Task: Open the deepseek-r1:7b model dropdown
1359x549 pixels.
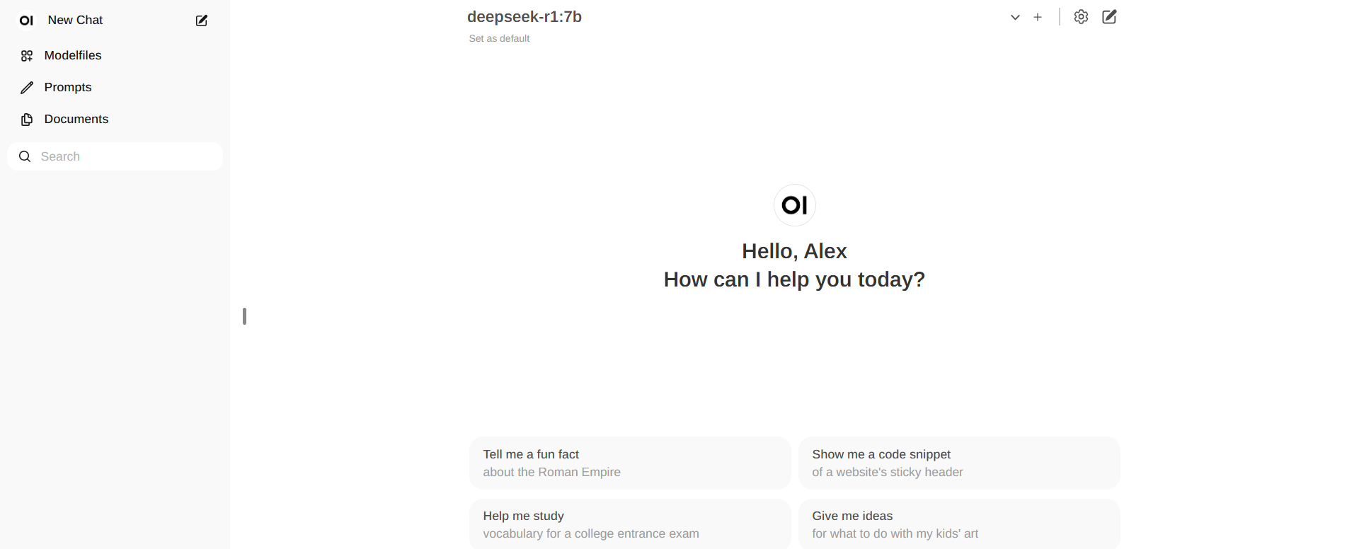Action: (524, 17)
